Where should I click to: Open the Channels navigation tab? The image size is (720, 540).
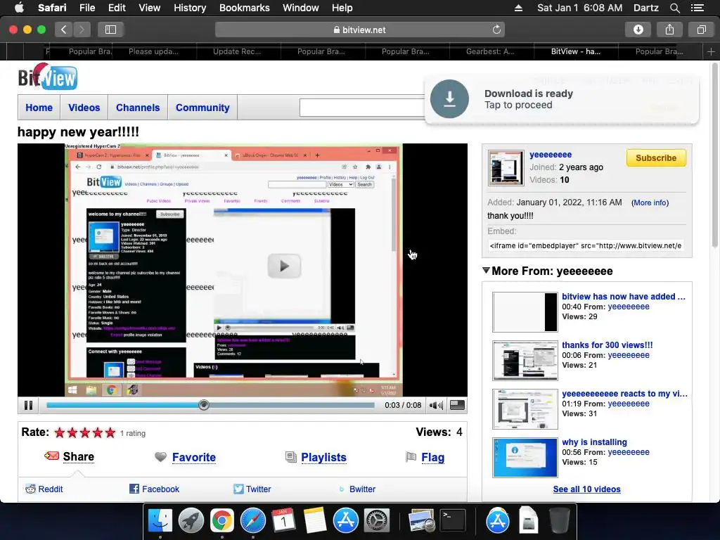click(x=138, y=108)
